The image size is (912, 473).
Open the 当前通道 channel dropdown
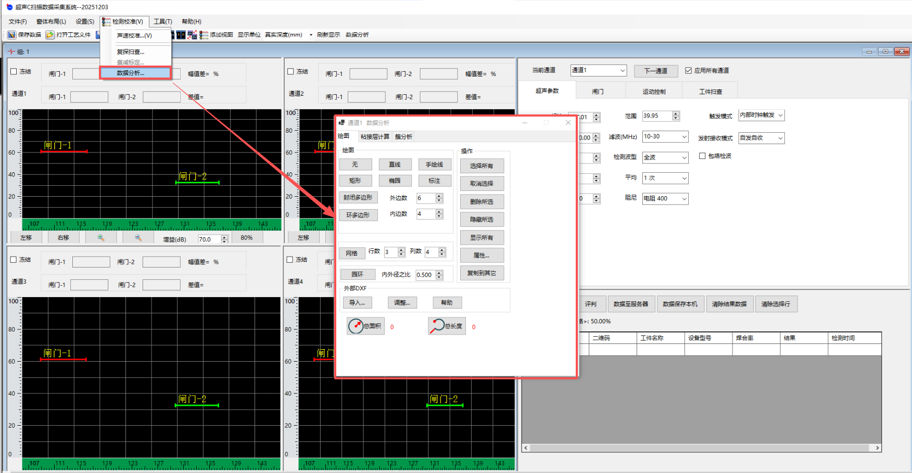click(622, 71)
